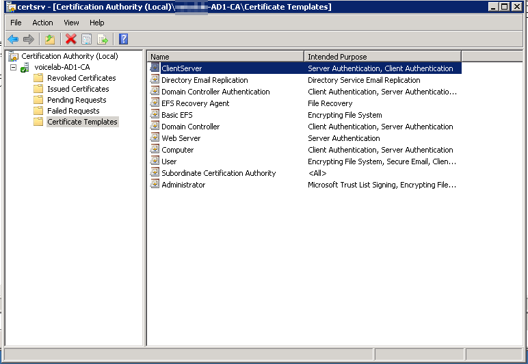The width and height of the screenshot is (528, 364).
Task: Select the Web Server template name
Action: pos(181,138)
